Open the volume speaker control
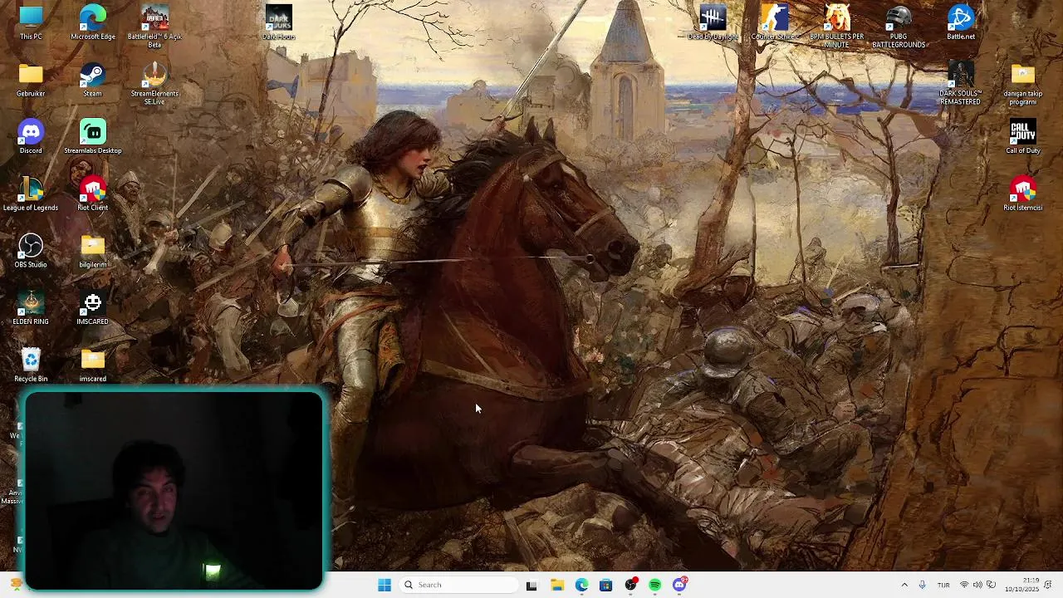This screenshot has height=598, width=1063. (x=977, y=585)
